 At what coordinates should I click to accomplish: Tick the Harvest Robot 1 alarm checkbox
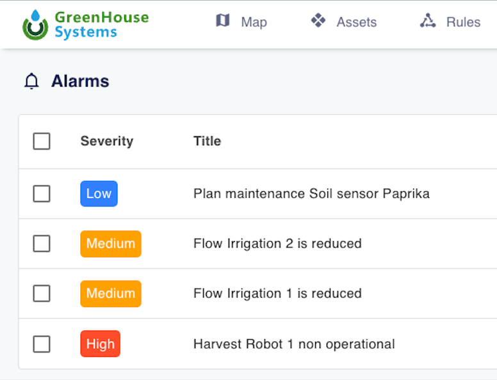point(42,344)
